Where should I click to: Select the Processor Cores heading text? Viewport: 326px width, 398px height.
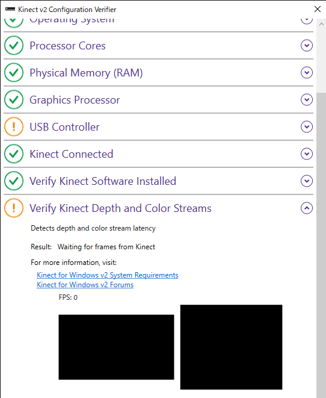point(67,46)
